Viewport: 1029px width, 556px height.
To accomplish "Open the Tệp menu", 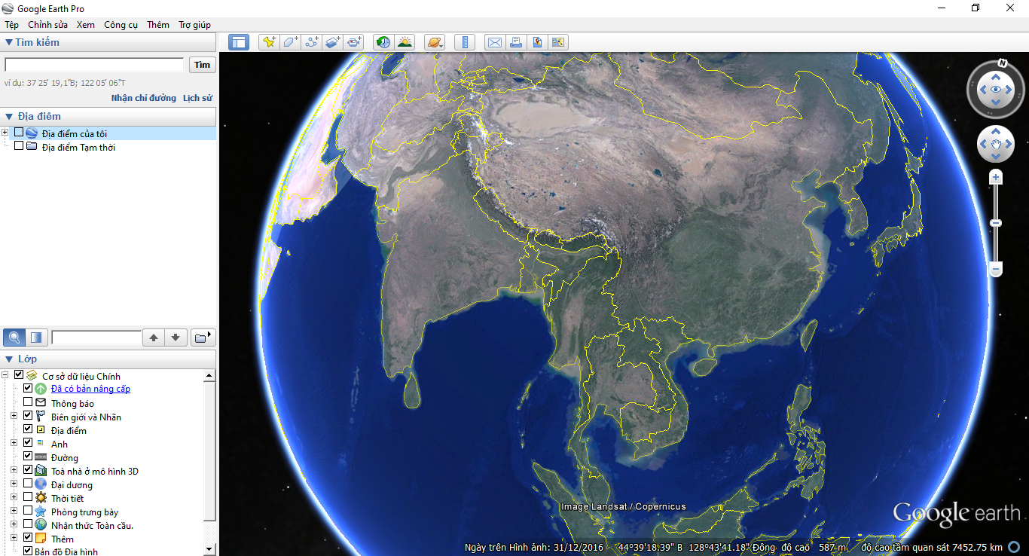I will click(x=12, y=25).
